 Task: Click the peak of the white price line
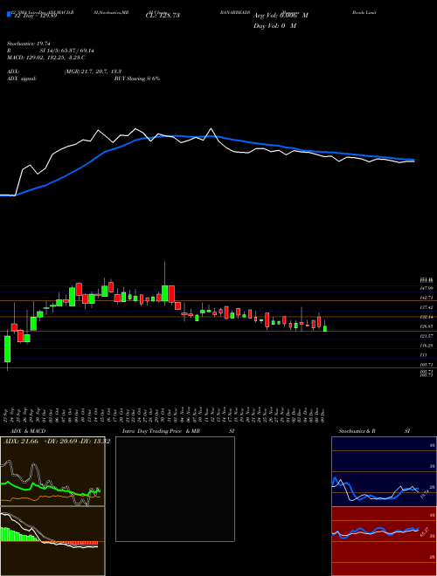[x=211, y=128]
